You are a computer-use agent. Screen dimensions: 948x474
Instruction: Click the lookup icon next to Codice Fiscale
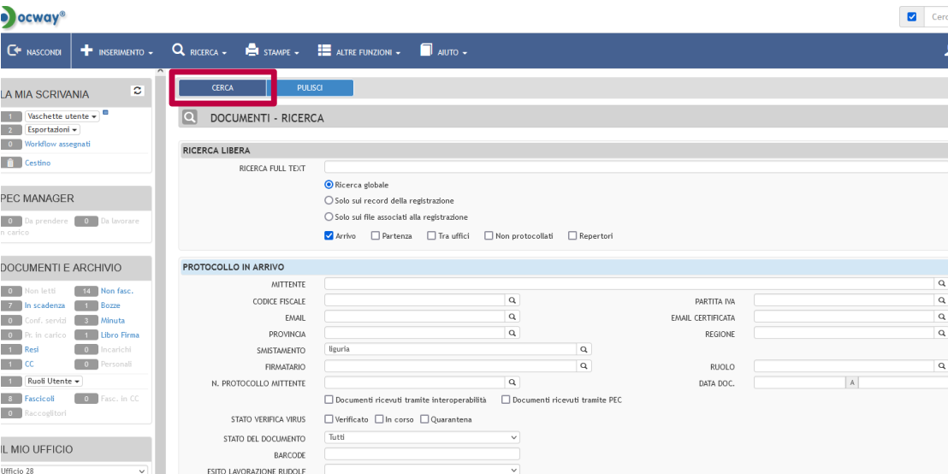pos(513,301)
